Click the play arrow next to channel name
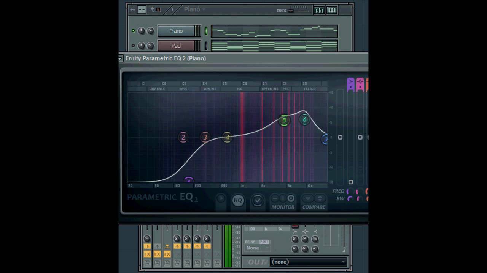 click(x=172, y=10)
